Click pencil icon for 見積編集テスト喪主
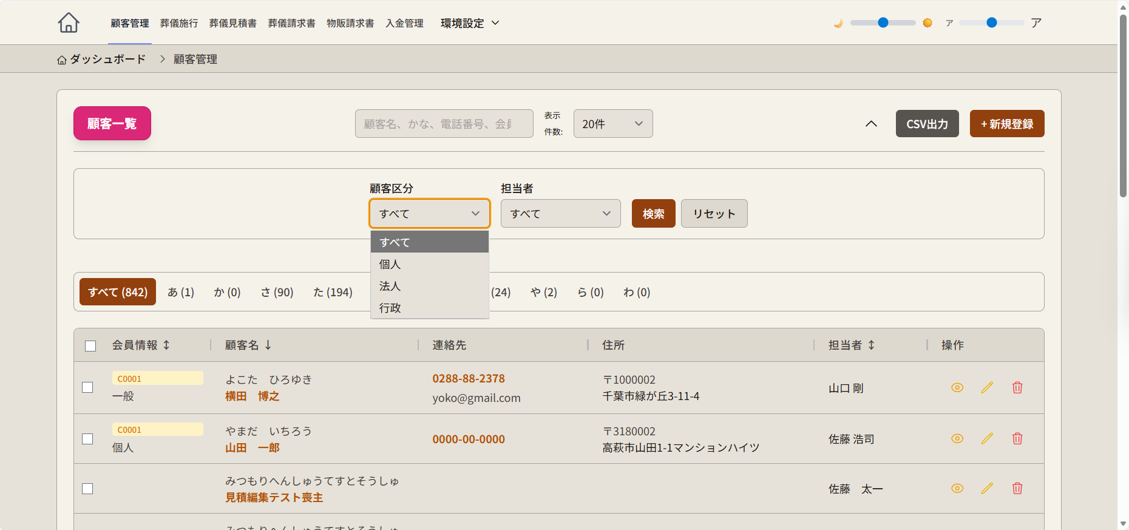This screenshot has height=530, width=1129. click(x=987, y=489)
